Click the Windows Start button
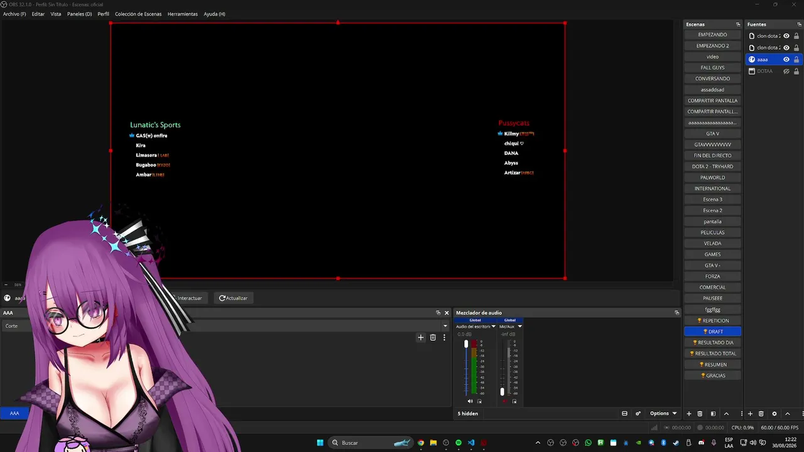The width and height of the screenshot is (804, 452). [x=320, y=443]
